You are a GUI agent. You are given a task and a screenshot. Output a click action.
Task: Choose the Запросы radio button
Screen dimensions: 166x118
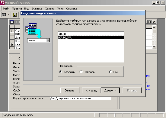click(x=81, y=72)
